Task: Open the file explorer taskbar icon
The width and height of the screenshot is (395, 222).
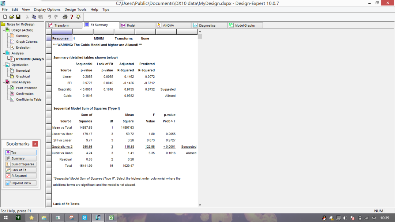Action: [44, 218]
